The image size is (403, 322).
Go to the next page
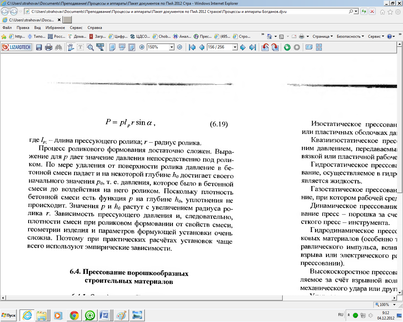click(x=243, y=47)
